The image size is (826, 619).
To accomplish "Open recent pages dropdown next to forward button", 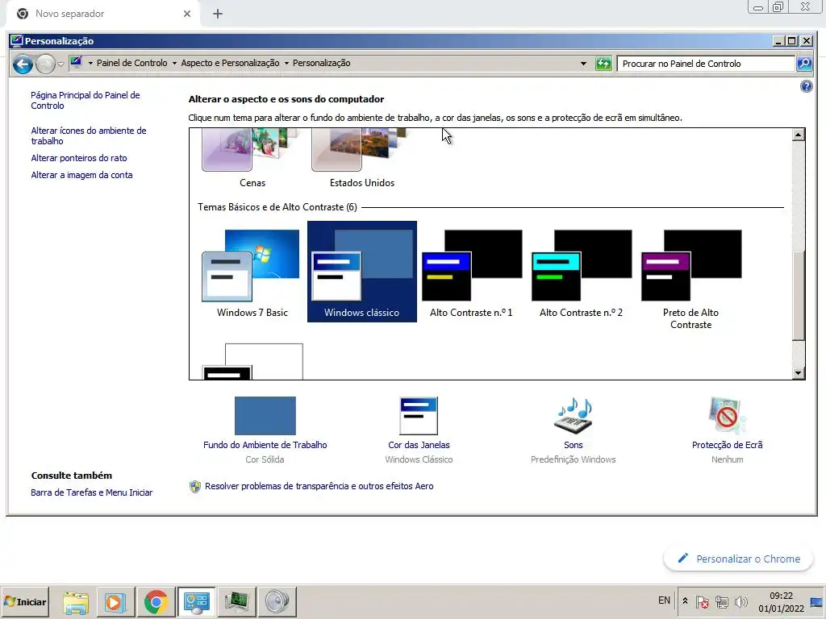I will [x=60, y=64].
